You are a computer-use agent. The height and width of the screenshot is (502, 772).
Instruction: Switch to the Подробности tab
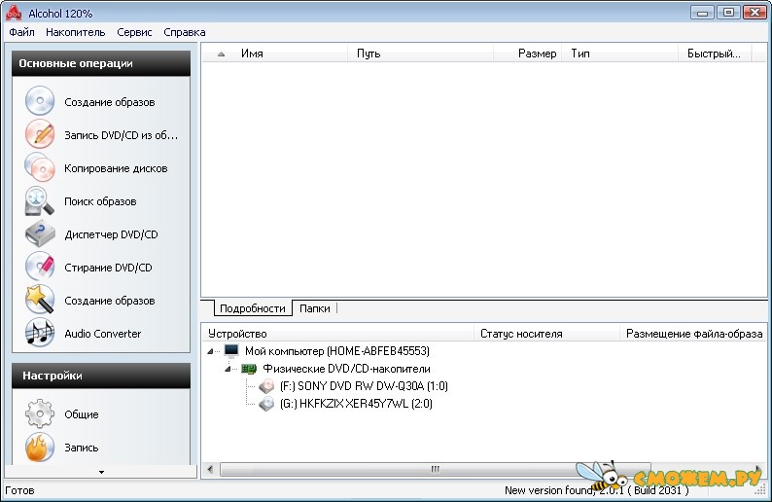253,308
